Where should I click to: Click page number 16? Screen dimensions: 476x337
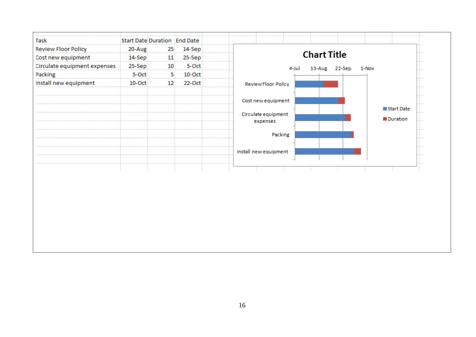pyautogui.click(x=242, y=305)
